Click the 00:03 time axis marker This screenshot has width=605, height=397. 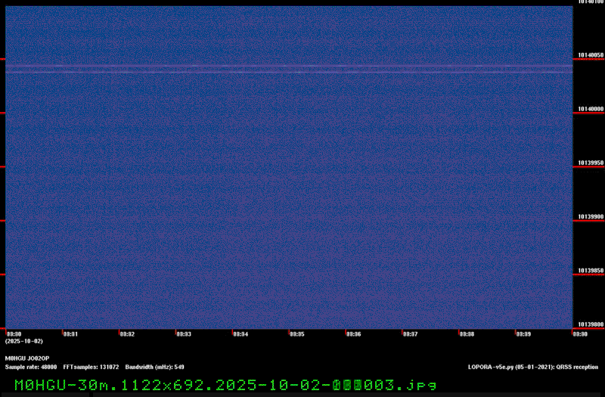(184, 333)
